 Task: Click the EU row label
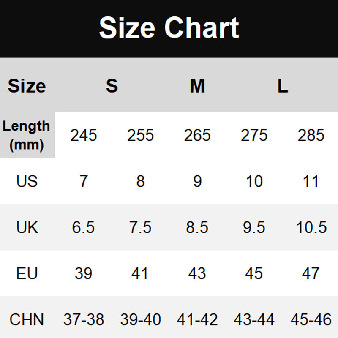(27, 273)
